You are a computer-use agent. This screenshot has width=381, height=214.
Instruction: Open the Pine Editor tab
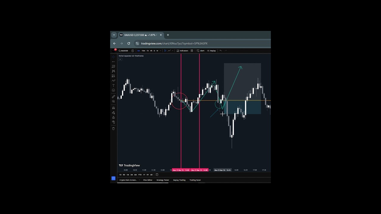pyautogui.click(x=148, y=180)
